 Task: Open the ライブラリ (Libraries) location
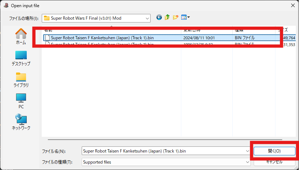coord(21,80)
